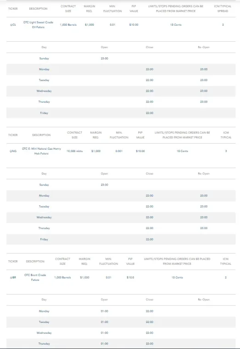Select the Thursday 23:00 re-open time in Natural Gas schedule
Image resolution: width=240 pixels, height=349 pixels.
204,228
